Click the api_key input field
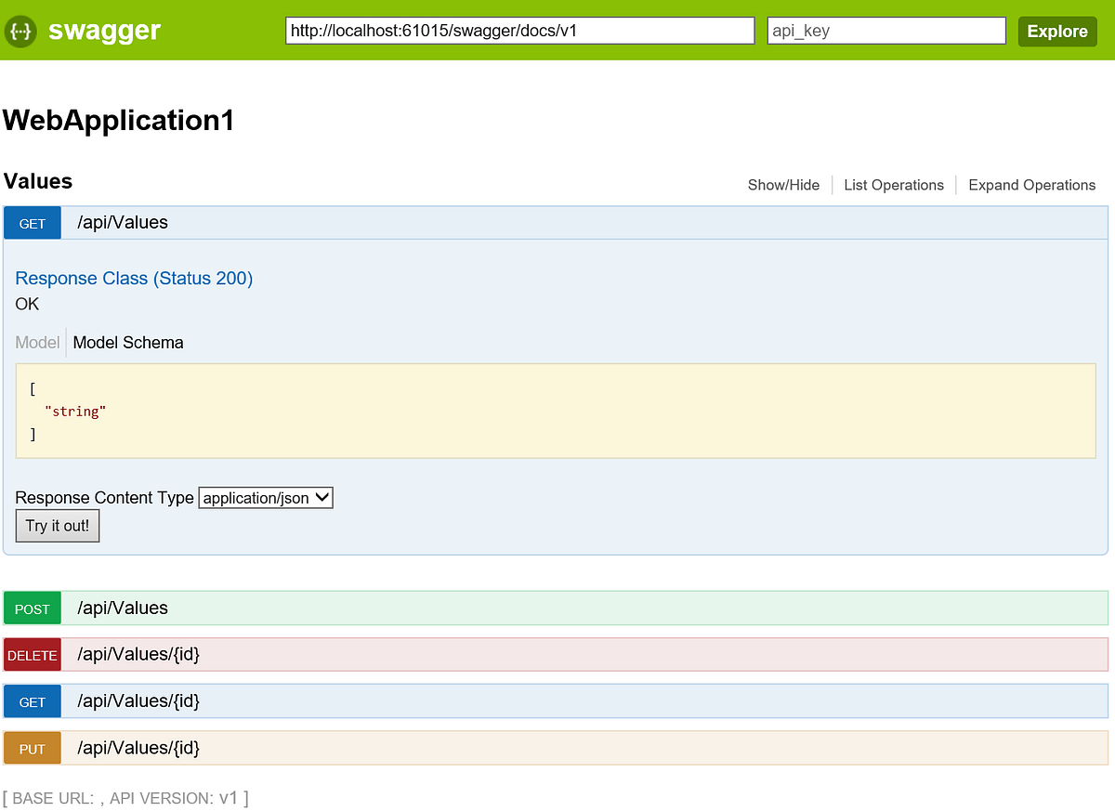Image resolution: width=1115 pixels, height=811 pixels. pos(885,31)
